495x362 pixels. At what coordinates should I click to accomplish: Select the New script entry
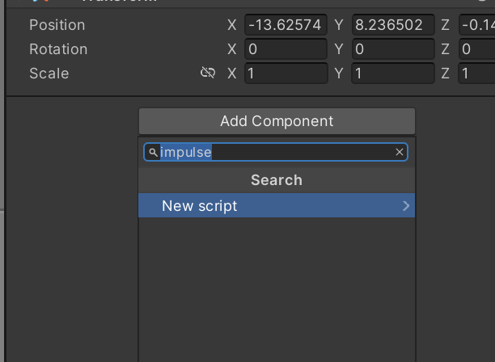pos(200,206)
